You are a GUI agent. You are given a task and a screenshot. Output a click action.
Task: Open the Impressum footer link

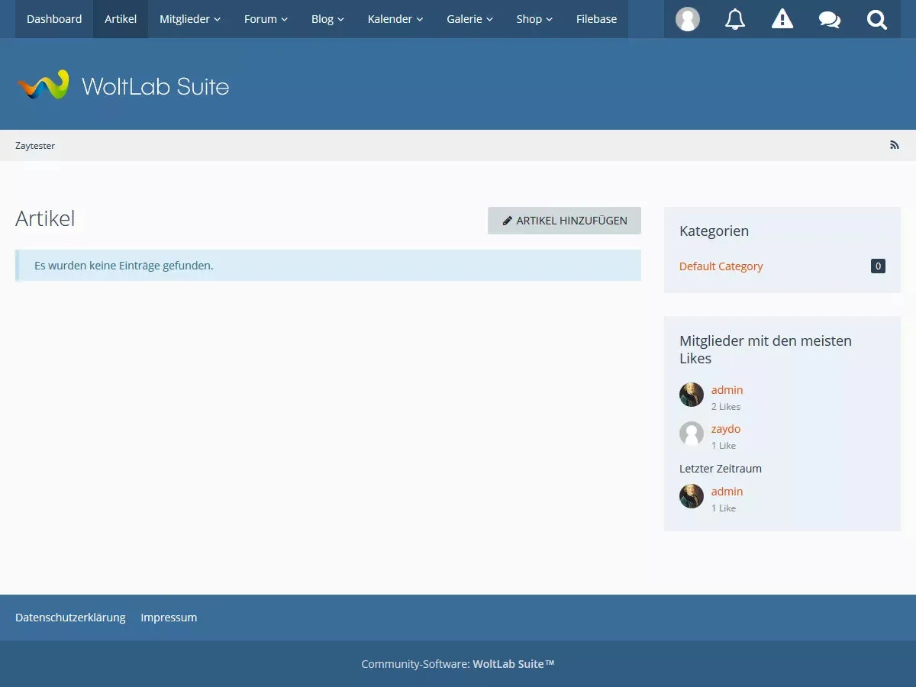169,618
